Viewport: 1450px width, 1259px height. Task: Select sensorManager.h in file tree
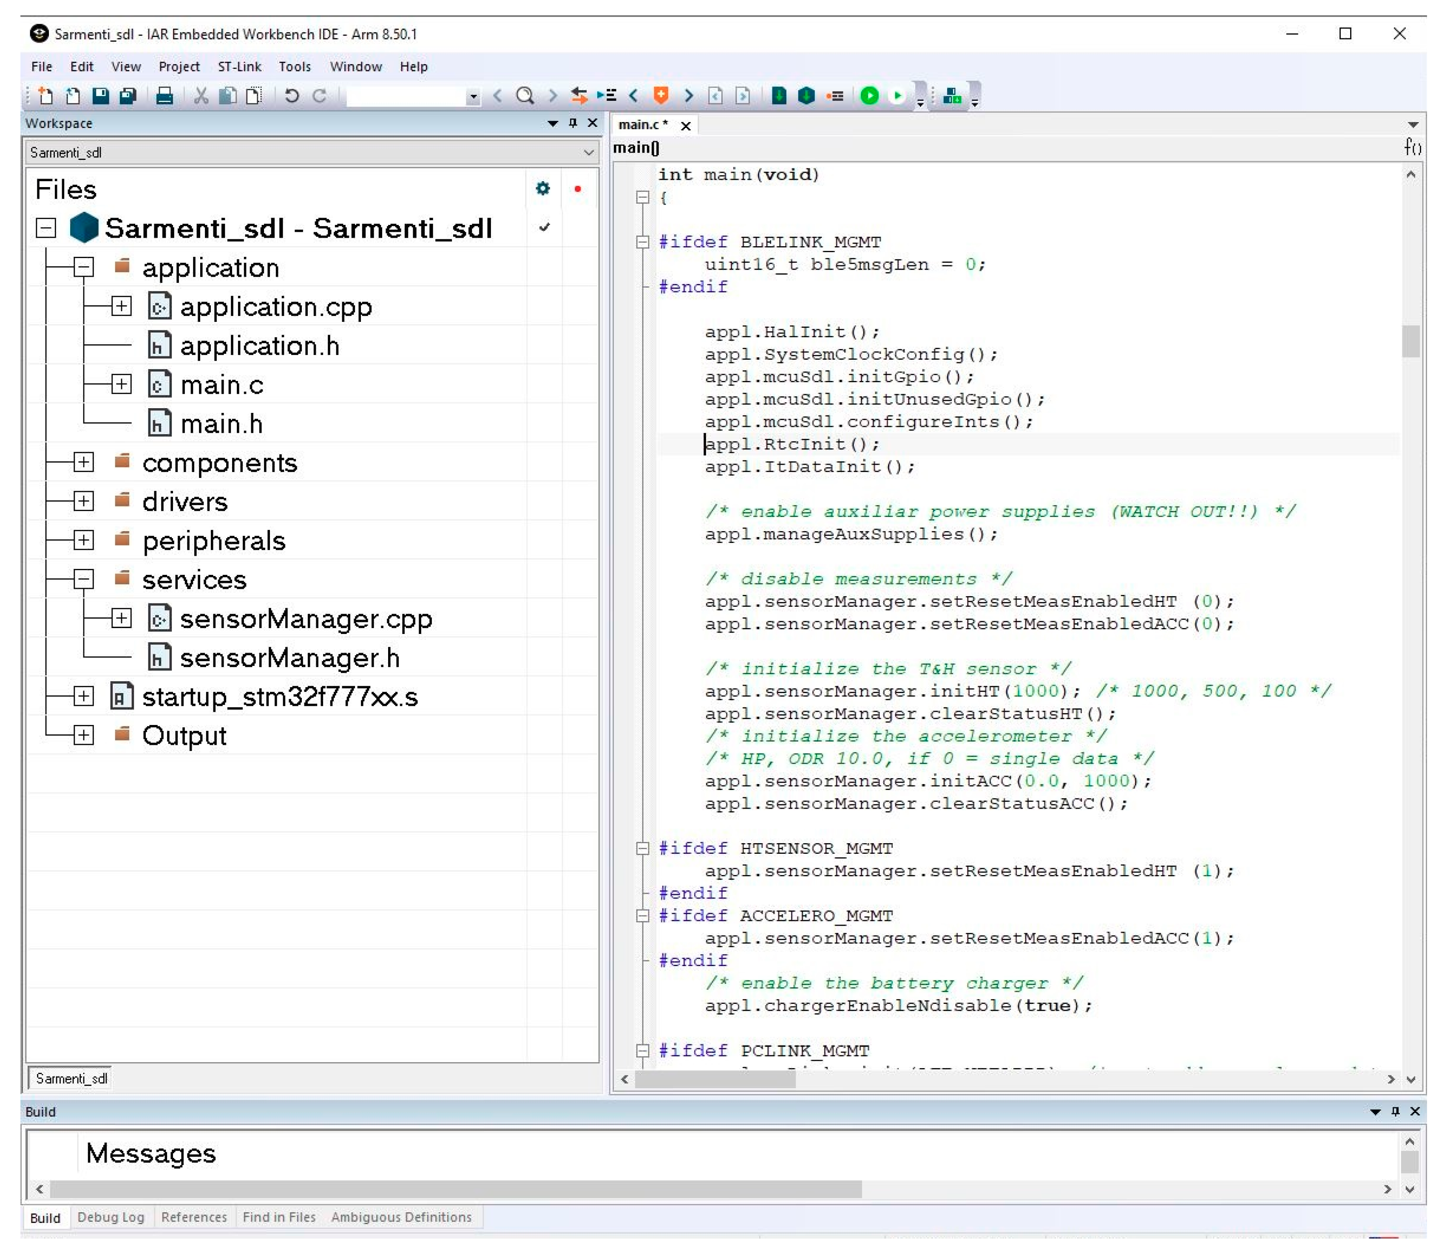click(x=289, y=658)
